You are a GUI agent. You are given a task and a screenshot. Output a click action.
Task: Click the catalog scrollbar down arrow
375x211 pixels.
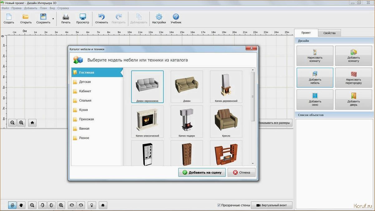pyautogui.click(x=253, y=163)
